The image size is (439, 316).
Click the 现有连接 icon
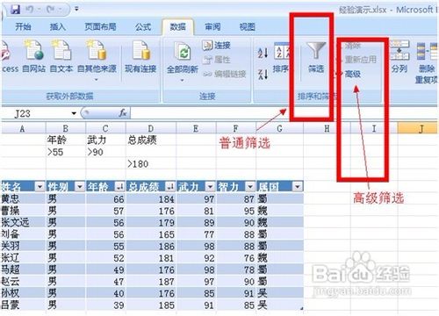(140, 56)
